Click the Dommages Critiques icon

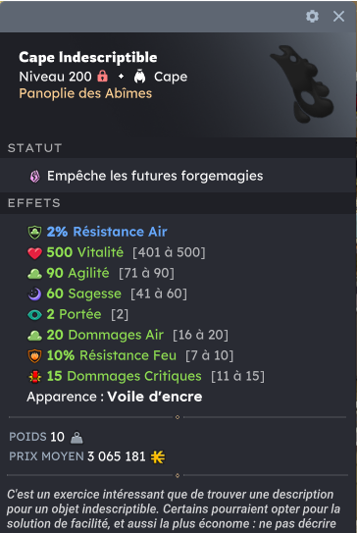pos(34,377)
